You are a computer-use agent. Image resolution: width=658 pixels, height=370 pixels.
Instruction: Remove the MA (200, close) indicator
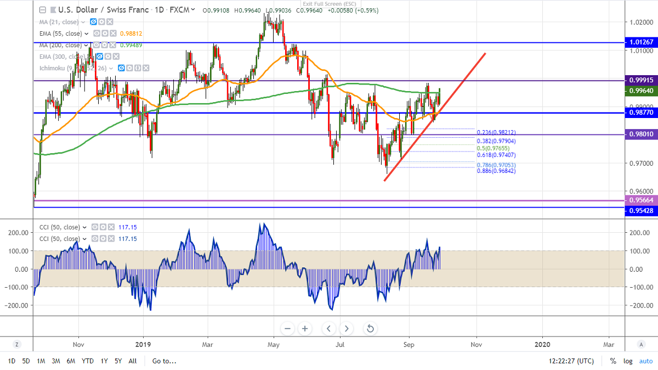point(113,45)
